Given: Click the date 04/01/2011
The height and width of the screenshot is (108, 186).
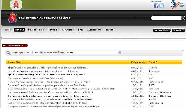Looking at the screenshot, I should click(137, 71).
